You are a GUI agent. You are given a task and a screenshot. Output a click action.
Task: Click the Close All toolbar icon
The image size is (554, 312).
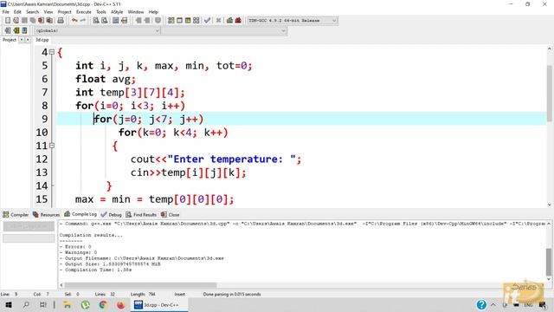click(x=49, y=21)
